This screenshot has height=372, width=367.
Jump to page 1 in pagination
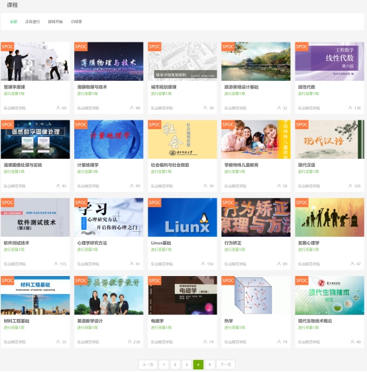(164, 365)
